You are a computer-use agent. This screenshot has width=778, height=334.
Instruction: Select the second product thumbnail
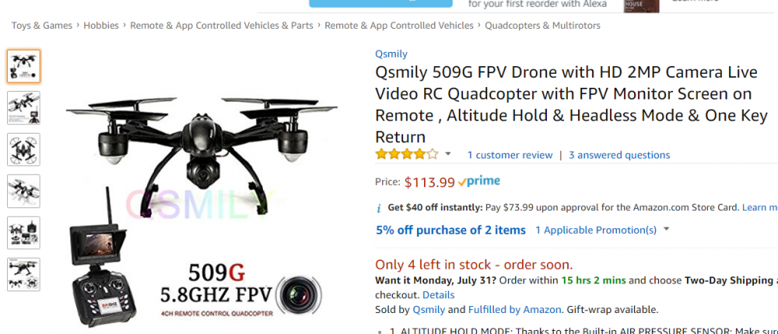coord(23,108)
